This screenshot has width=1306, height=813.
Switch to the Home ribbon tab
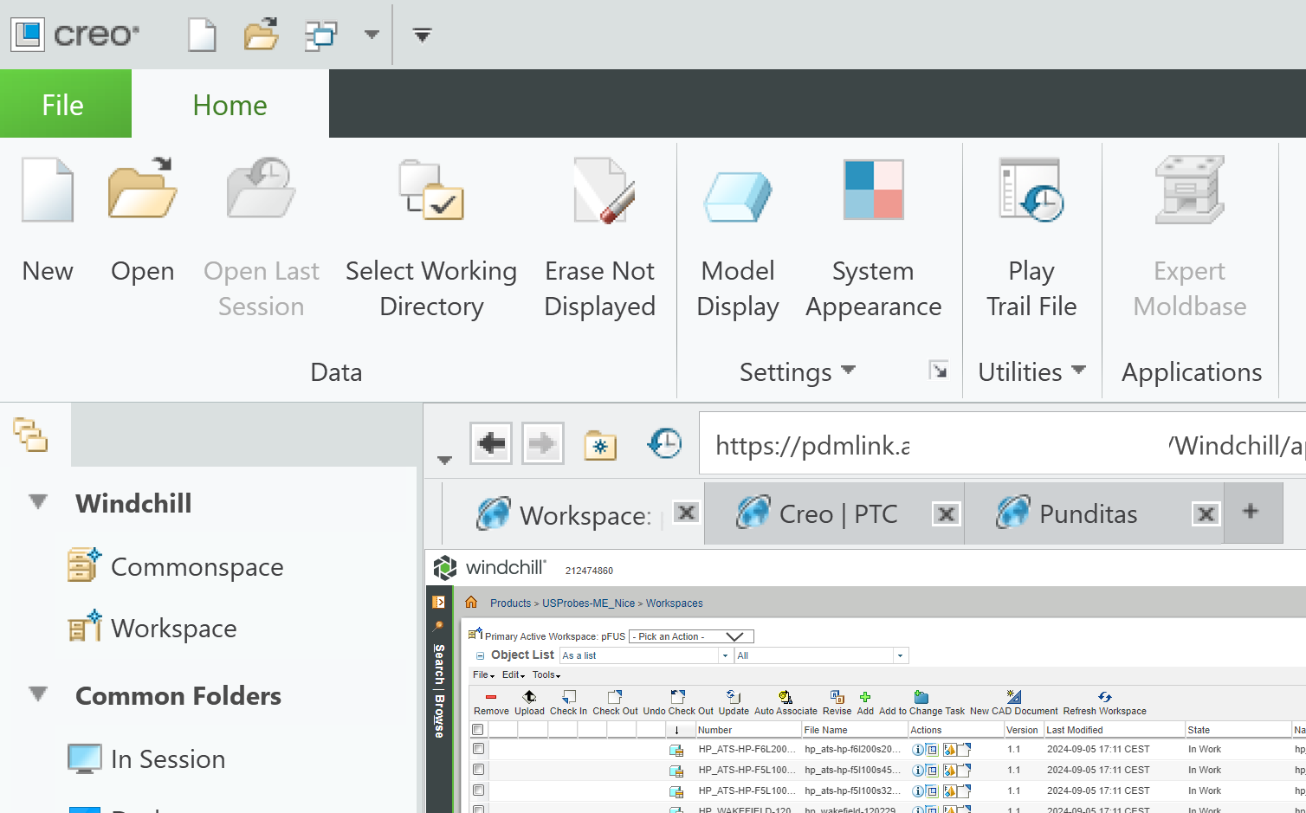pyautogui.click(x=230, y=104)
